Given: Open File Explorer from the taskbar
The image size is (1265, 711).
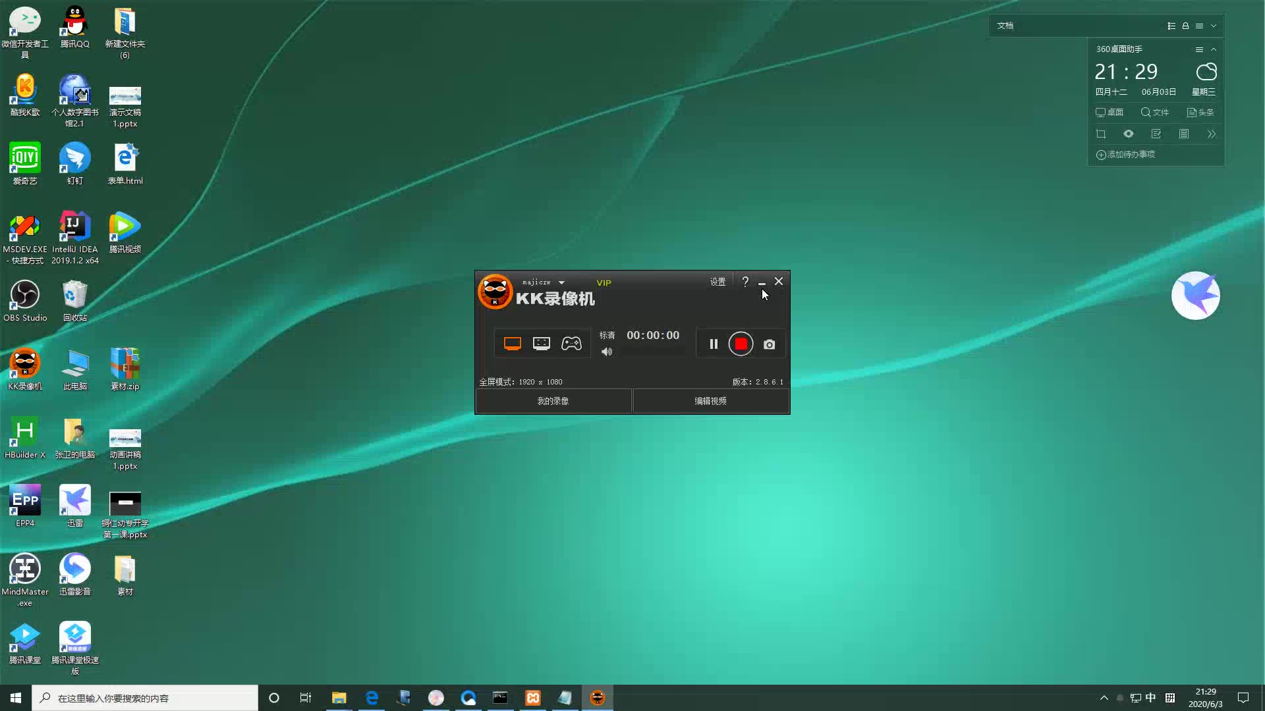Looking at the screenshot, I should click(x=339, y=698).
